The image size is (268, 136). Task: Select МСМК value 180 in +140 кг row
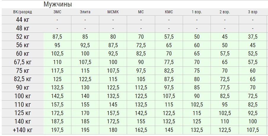click(x=113, y=130)
